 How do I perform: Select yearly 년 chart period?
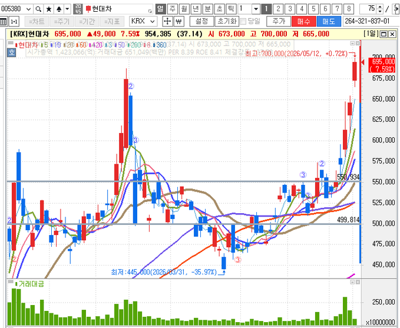(196, 9)
